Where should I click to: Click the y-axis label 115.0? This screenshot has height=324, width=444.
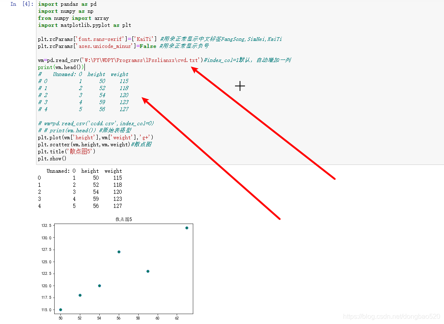pyautogui.click(x=46, y=310)
